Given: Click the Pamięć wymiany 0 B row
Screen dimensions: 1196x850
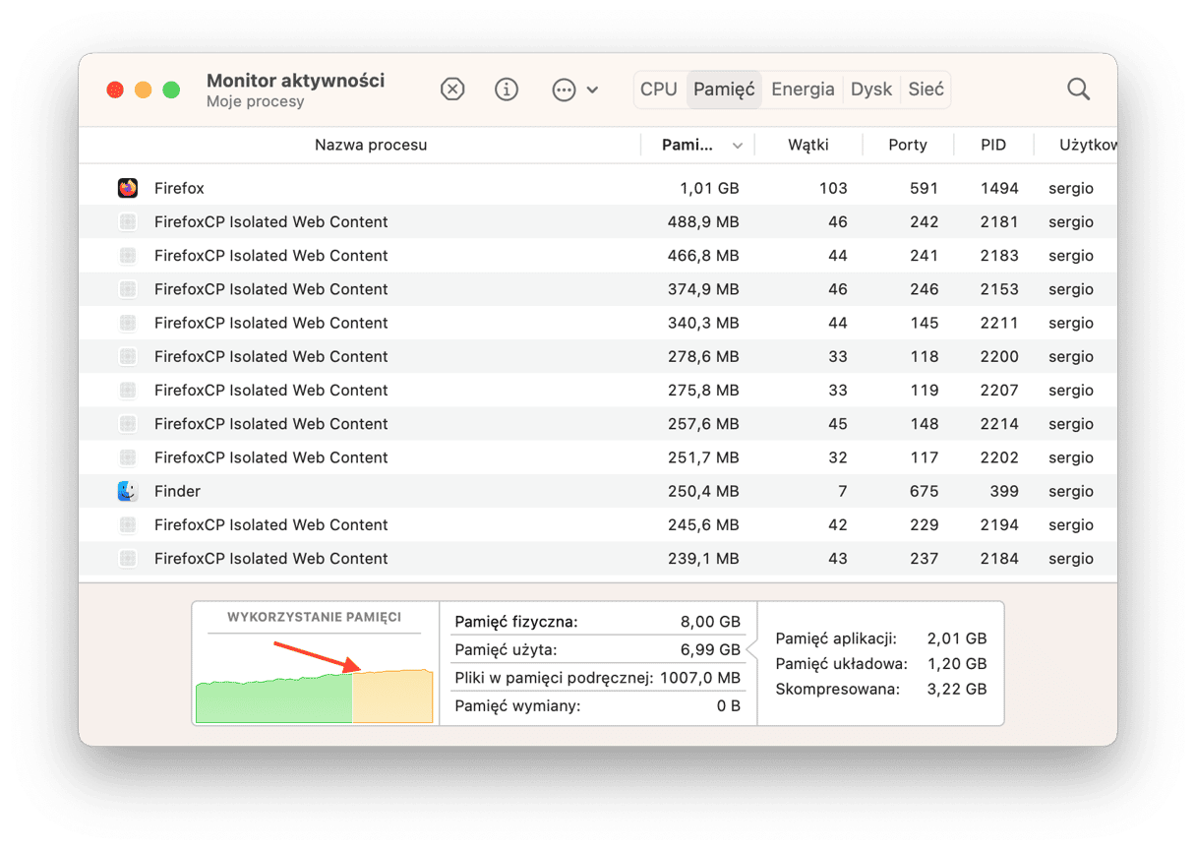Looking at the screenshot, I should (597, 705).
